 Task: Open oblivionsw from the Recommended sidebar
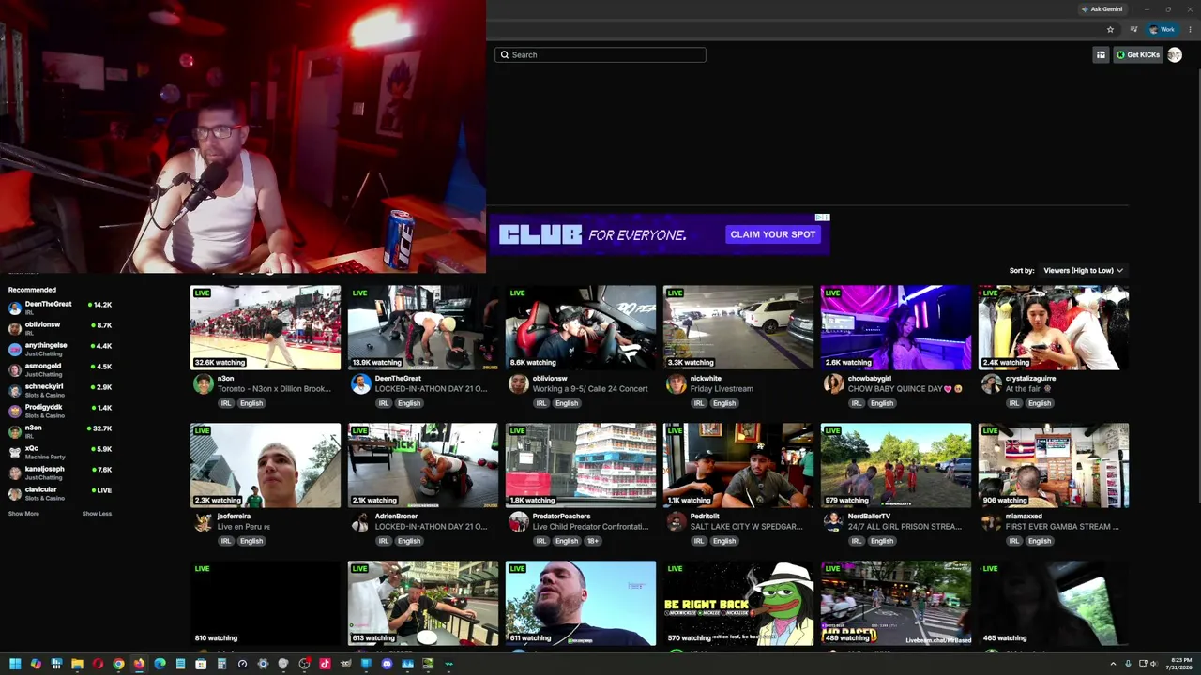point(60,328)
